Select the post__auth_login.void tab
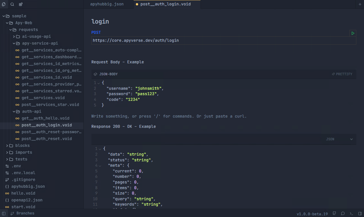Viewport: 364px width, 217px height. (165, 4)
